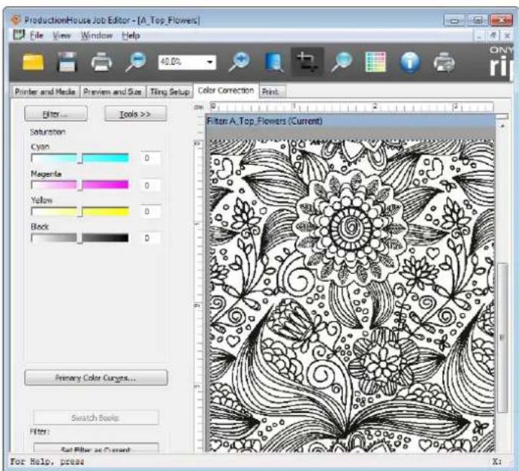Click the blue page magnifier icon
Screen dimensions: 519x471
tap(273, 62)
